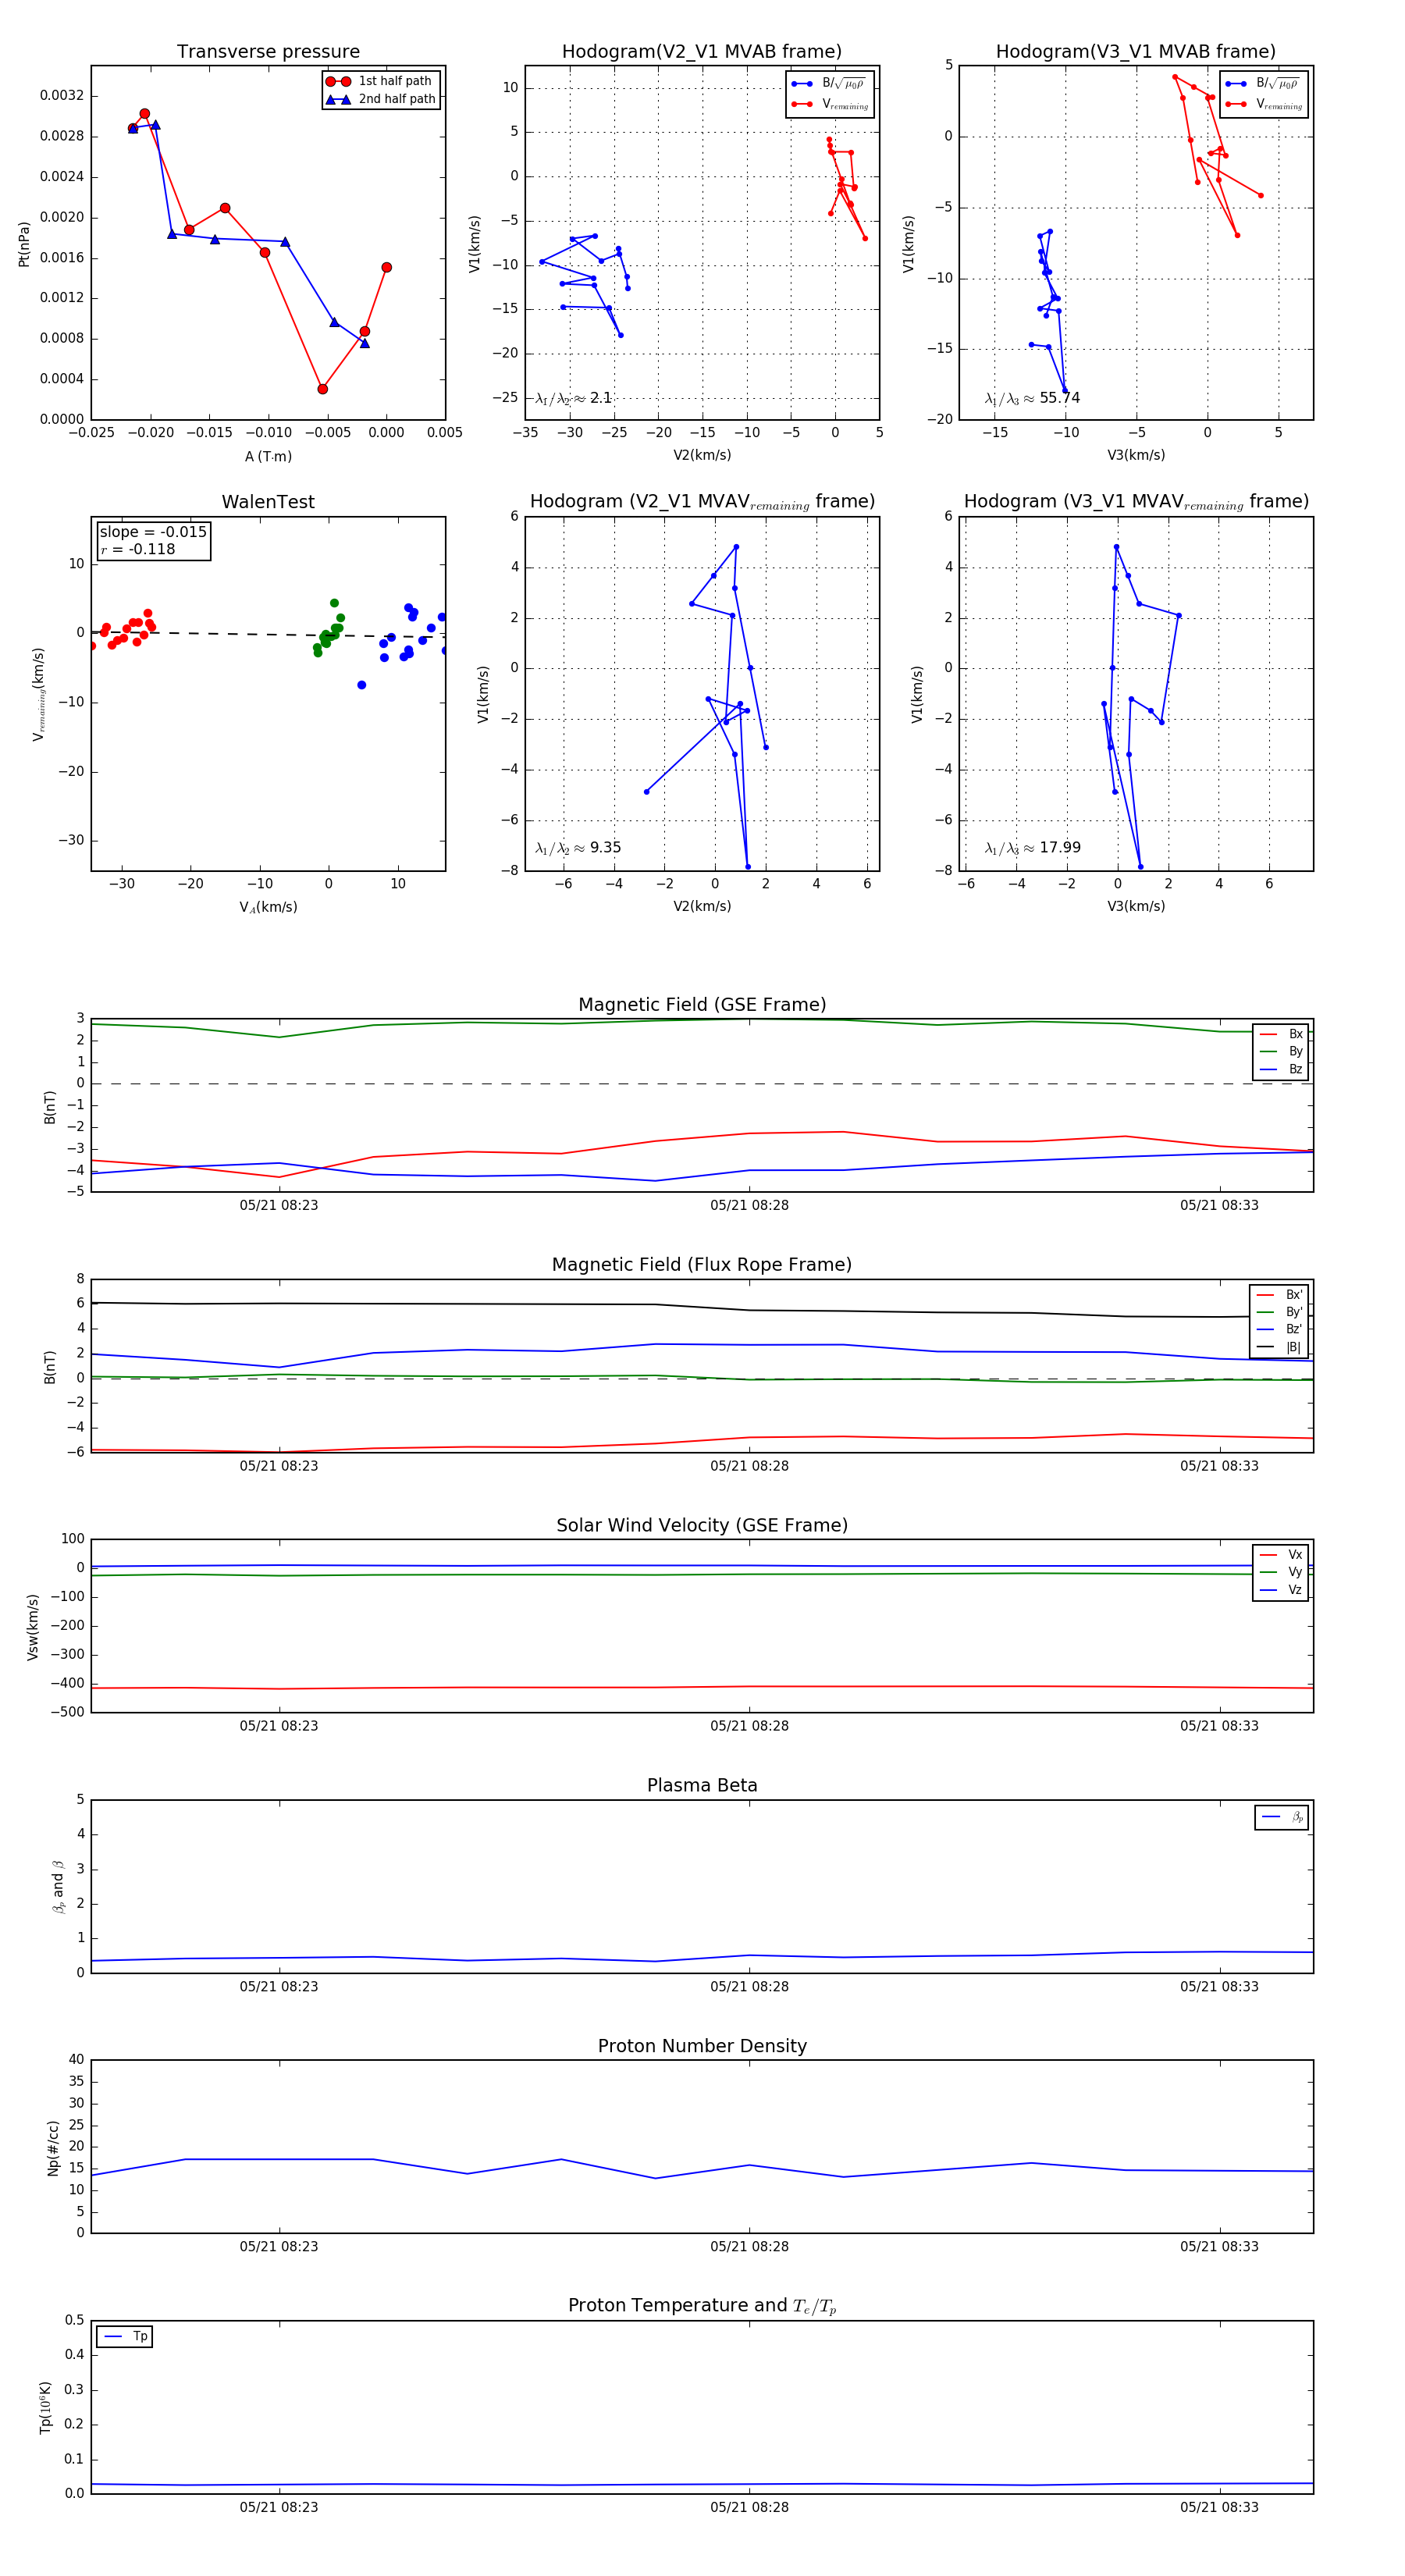1405x2576 pixels.
Task: Select the "Vx" legend entry
Action: (1281, 1555)
